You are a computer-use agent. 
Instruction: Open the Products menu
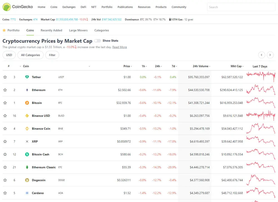[x=161, y=7]
